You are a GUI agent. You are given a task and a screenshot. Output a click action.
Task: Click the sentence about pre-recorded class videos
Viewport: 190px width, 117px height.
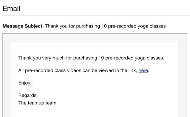(x=84, y=70)
